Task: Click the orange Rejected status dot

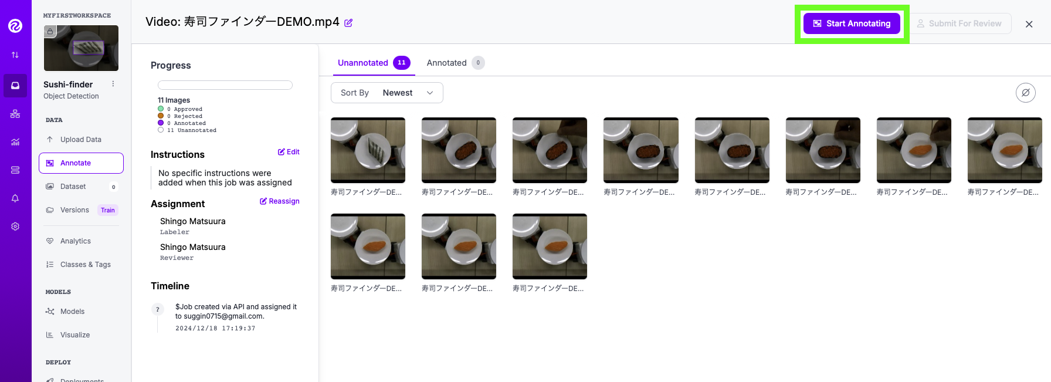Action: tap(161, 116)
